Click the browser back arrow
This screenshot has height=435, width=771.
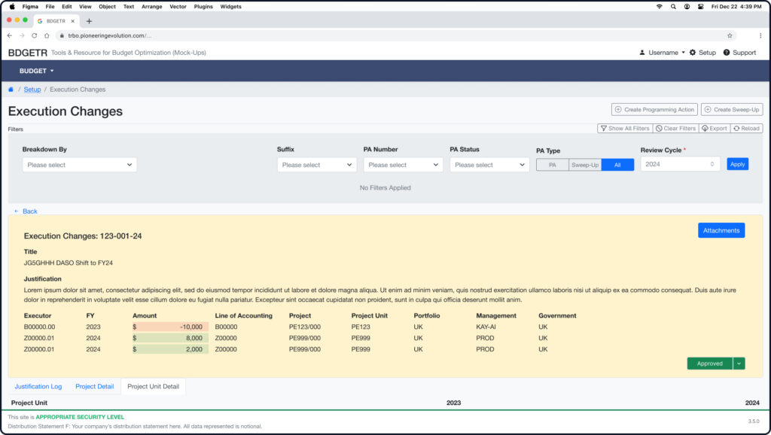pos(10,35)
